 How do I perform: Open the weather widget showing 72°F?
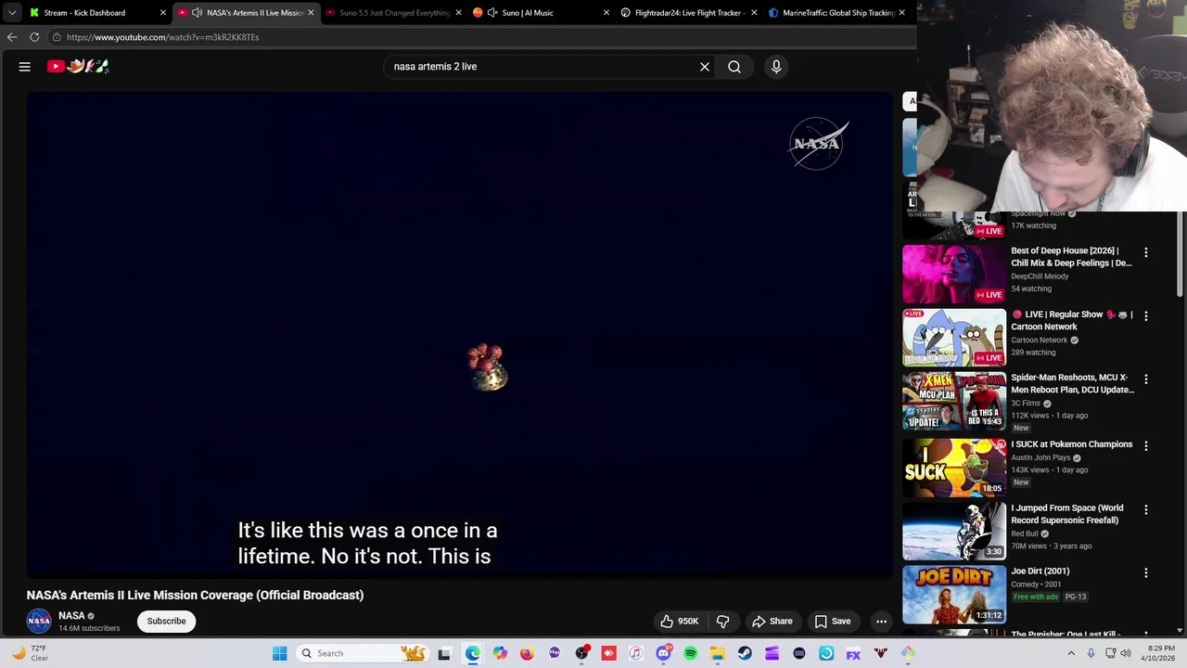[28, 653]
